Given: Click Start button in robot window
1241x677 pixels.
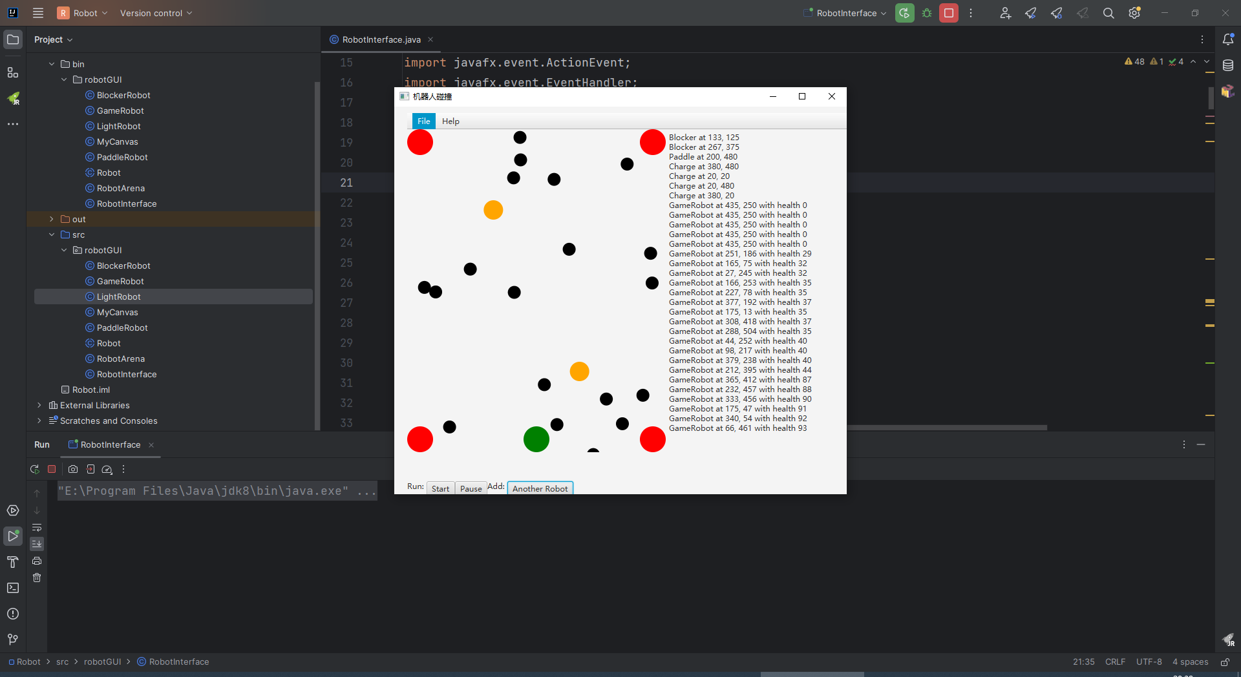Looking at the screenshot, I should pyautogui.click(x=441, y=488).
